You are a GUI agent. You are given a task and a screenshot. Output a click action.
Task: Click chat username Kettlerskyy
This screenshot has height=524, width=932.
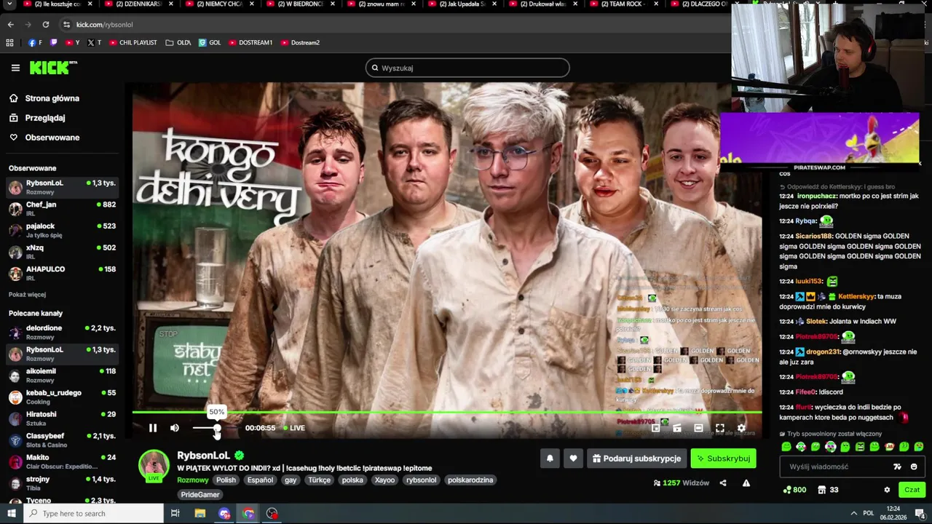coord(856,297)
